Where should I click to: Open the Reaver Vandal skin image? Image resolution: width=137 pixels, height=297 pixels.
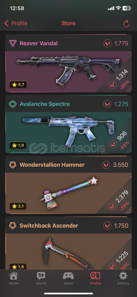pyautogui.click(x=68, y=70)
